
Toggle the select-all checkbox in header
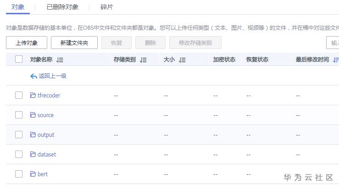pyautogui.click(x=19, y=59)
